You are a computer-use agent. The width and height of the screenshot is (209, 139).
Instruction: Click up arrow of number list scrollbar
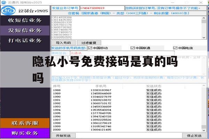(204, 18)
